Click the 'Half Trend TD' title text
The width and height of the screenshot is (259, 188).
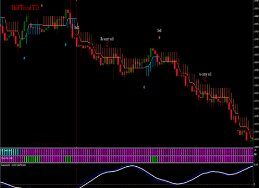click(x=25, y=8)
